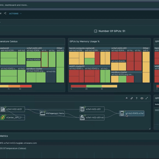Screen dimensions: 159x159
Task: Click the folder icon on Management Network node
Action: pos(43,113)
